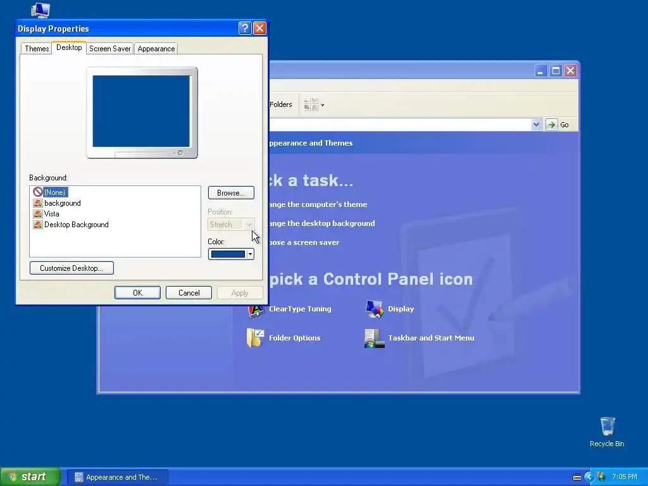The width and height of the screenshot is (648, 486).
Task: Click the Appearance and Themes taskbar button
Action: [x=118, y=477]
